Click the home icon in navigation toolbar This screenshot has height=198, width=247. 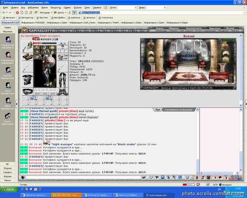pyautogui.click(x=31, y=13)
